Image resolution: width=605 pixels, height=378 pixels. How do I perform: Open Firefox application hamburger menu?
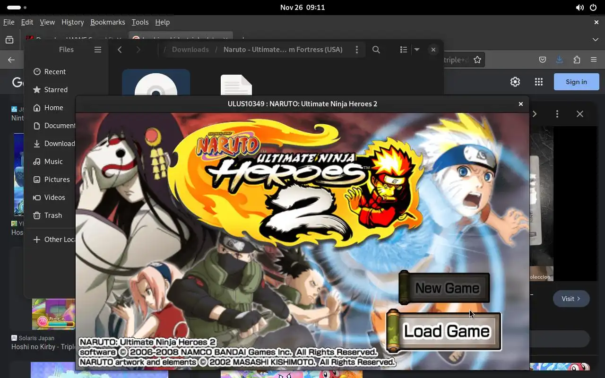pyautogui.click(x=594, y=60)
